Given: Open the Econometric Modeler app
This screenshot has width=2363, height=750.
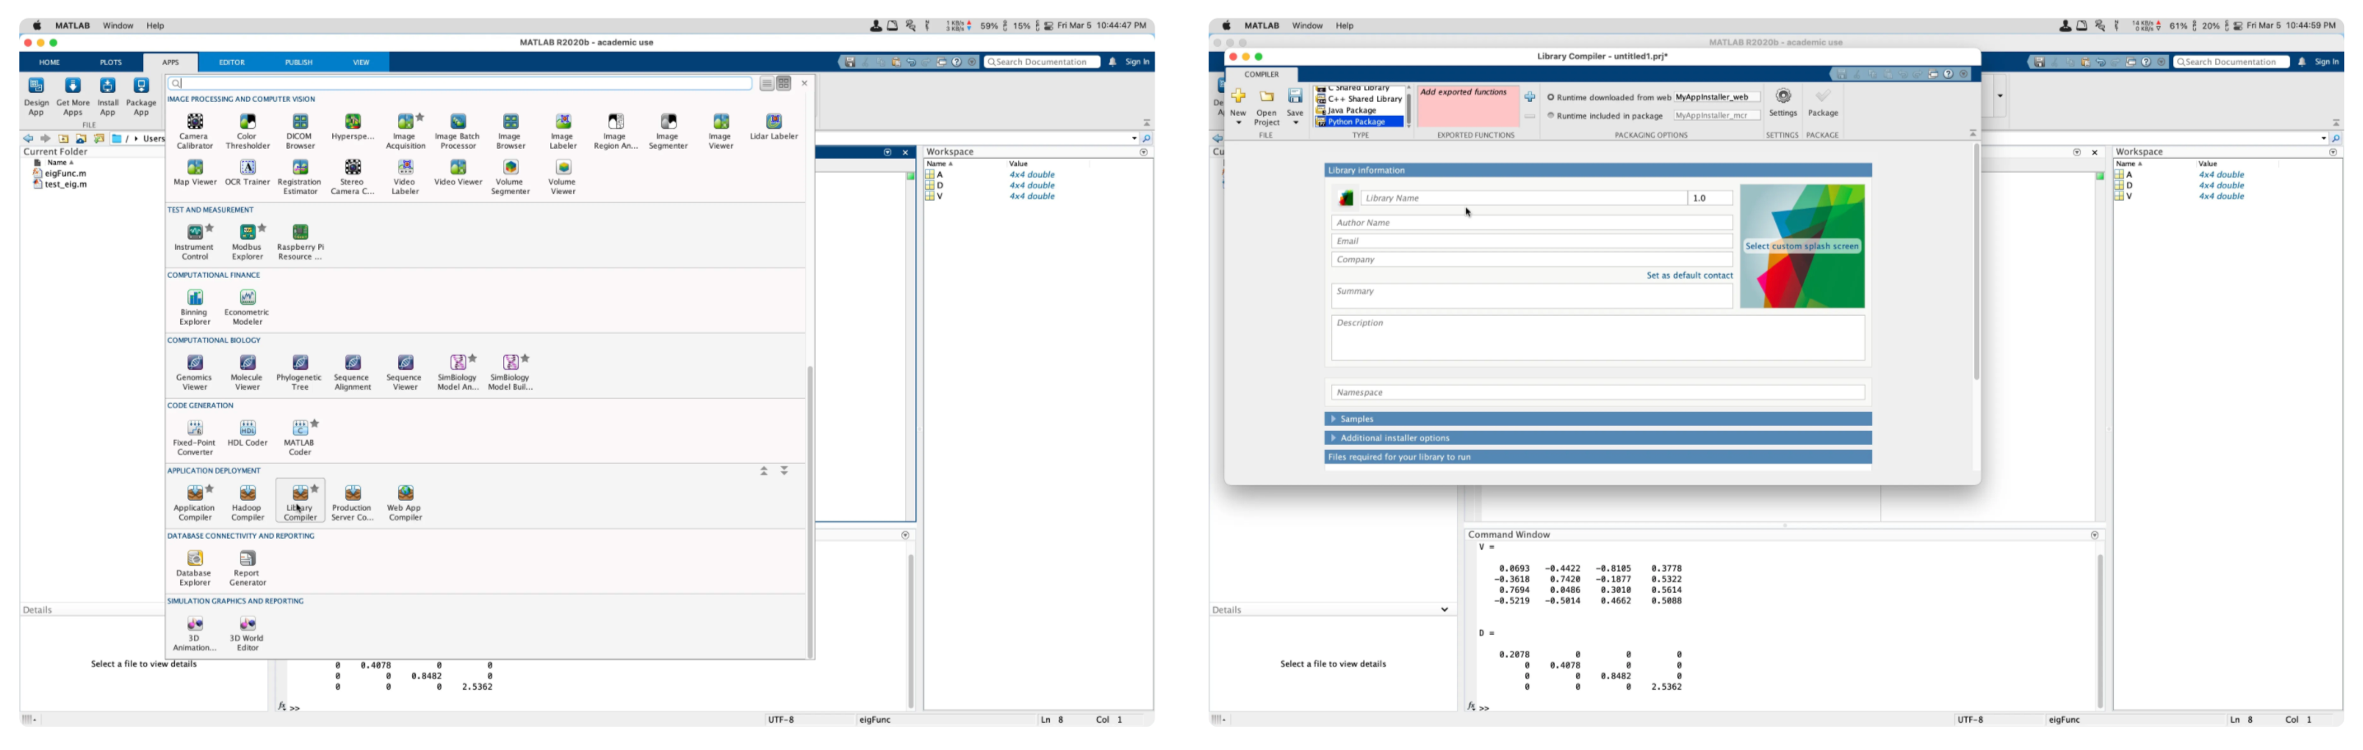Looking at the screenshot, I should tap(247, 307).
